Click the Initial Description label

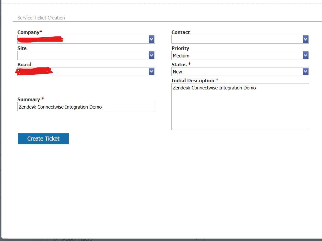tap(193, 81)
